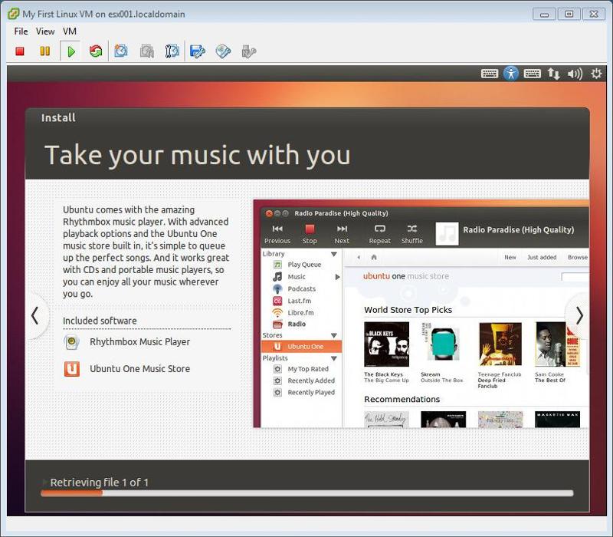Click Ubuntu One Music Store label
Screen dimensions: 613x537
click(139, 369)
